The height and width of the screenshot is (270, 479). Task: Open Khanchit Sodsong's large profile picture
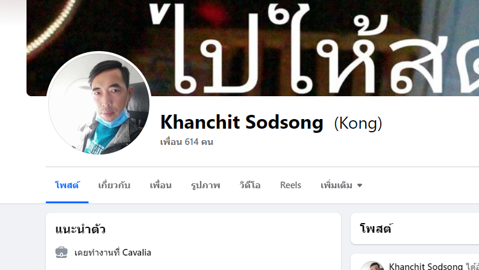[99, 103]
